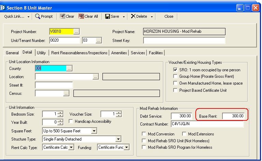The image size is (262, 161).
Task: Click Debt Service amount field
Action: [181, 116]
